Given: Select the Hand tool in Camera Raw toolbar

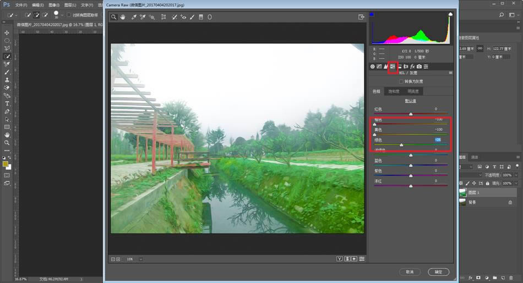Looking at the screenshot, I should [x=123, y=17].
